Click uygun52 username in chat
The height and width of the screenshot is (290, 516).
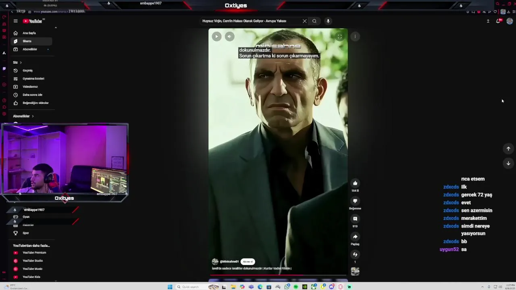449,249
